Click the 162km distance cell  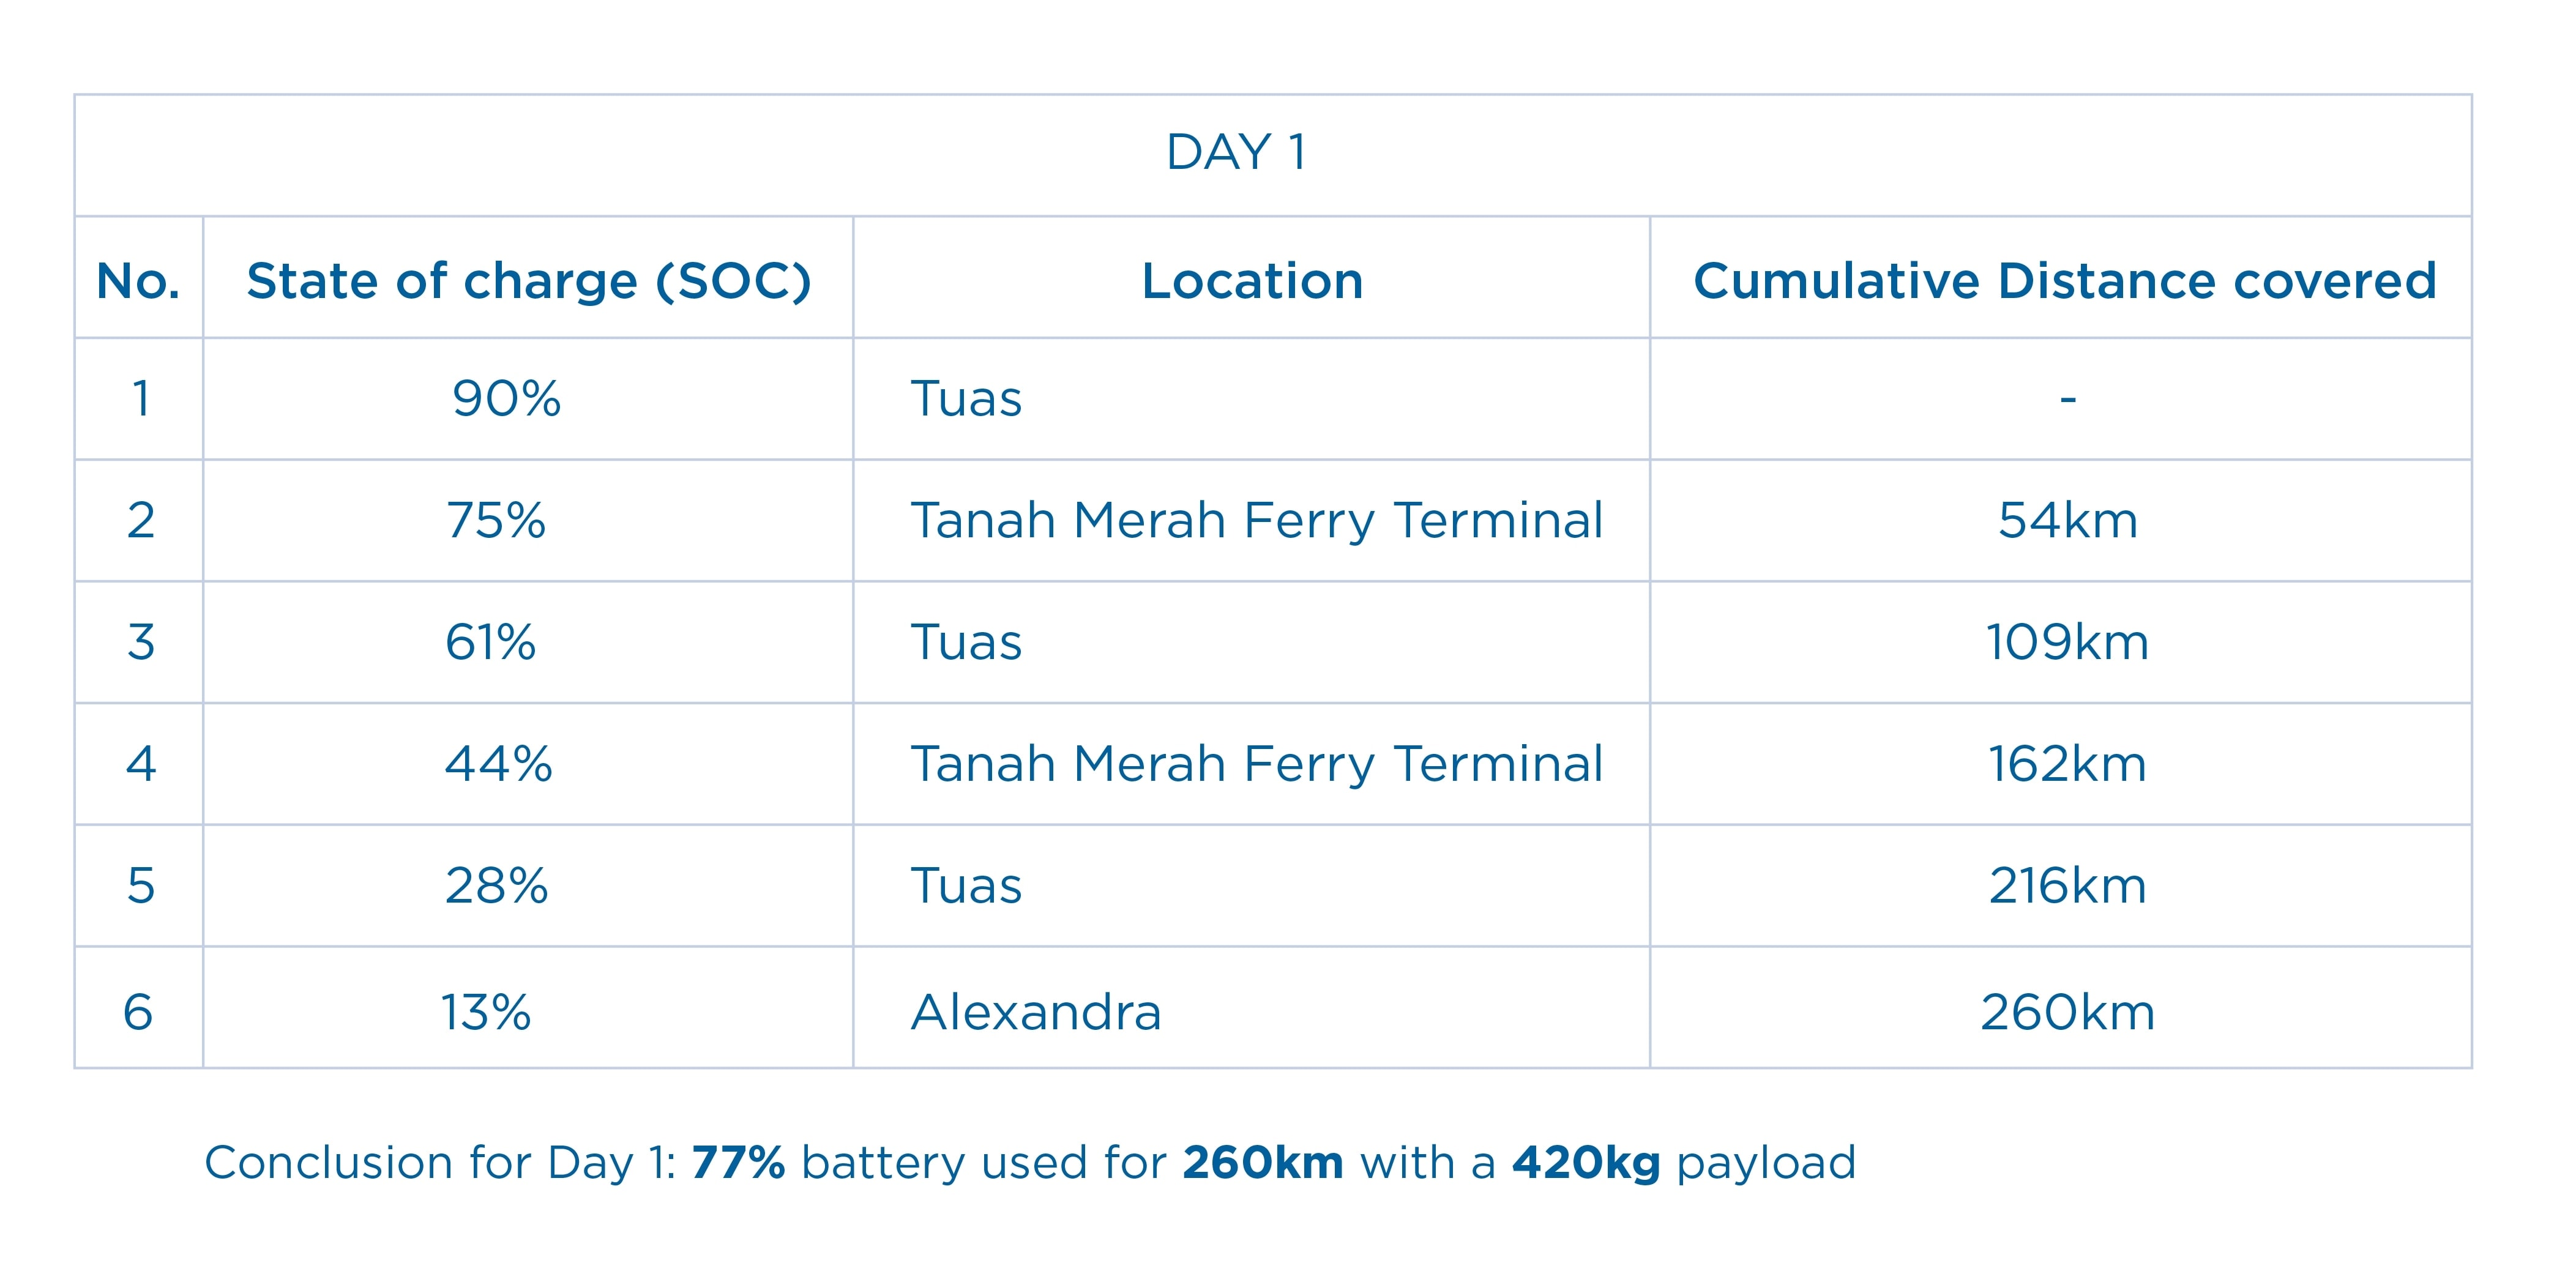(2067, 764)
